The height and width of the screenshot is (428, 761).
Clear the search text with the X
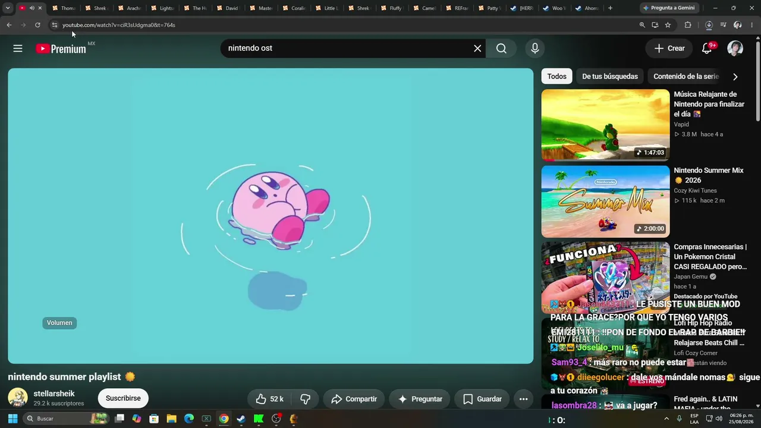(477, 49)
